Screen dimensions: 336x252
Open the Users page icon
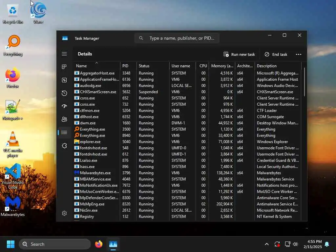pos(64,119)
